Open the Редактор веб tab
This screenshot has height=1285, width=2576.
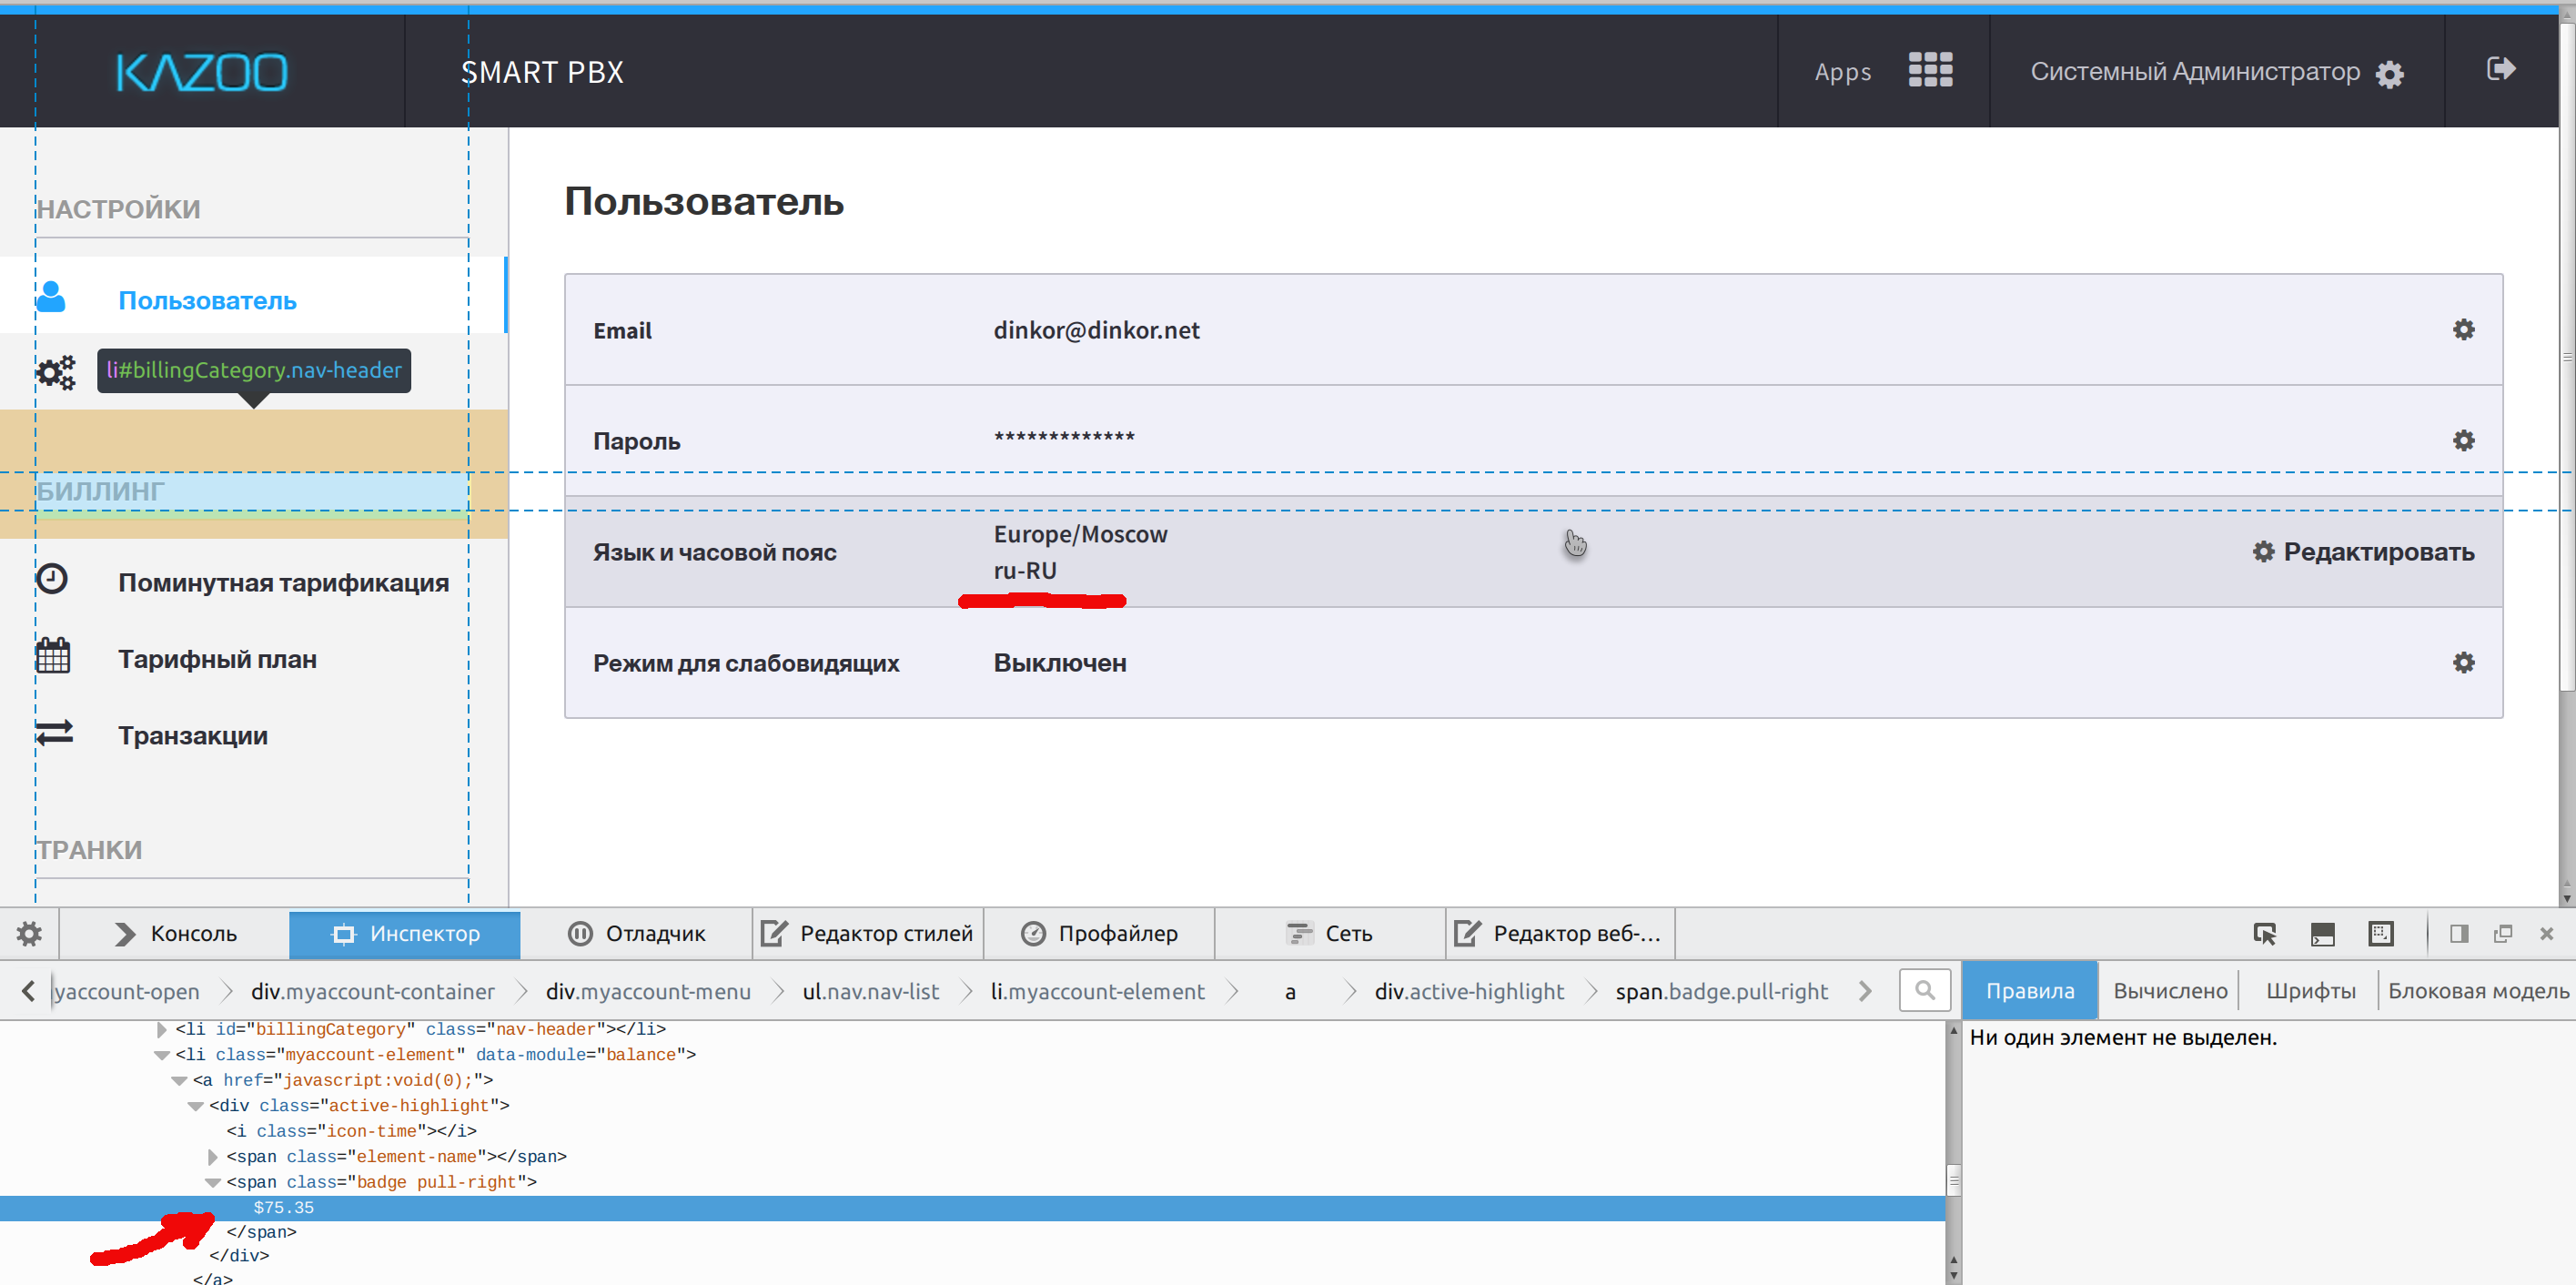click(x=1560, y=933)
